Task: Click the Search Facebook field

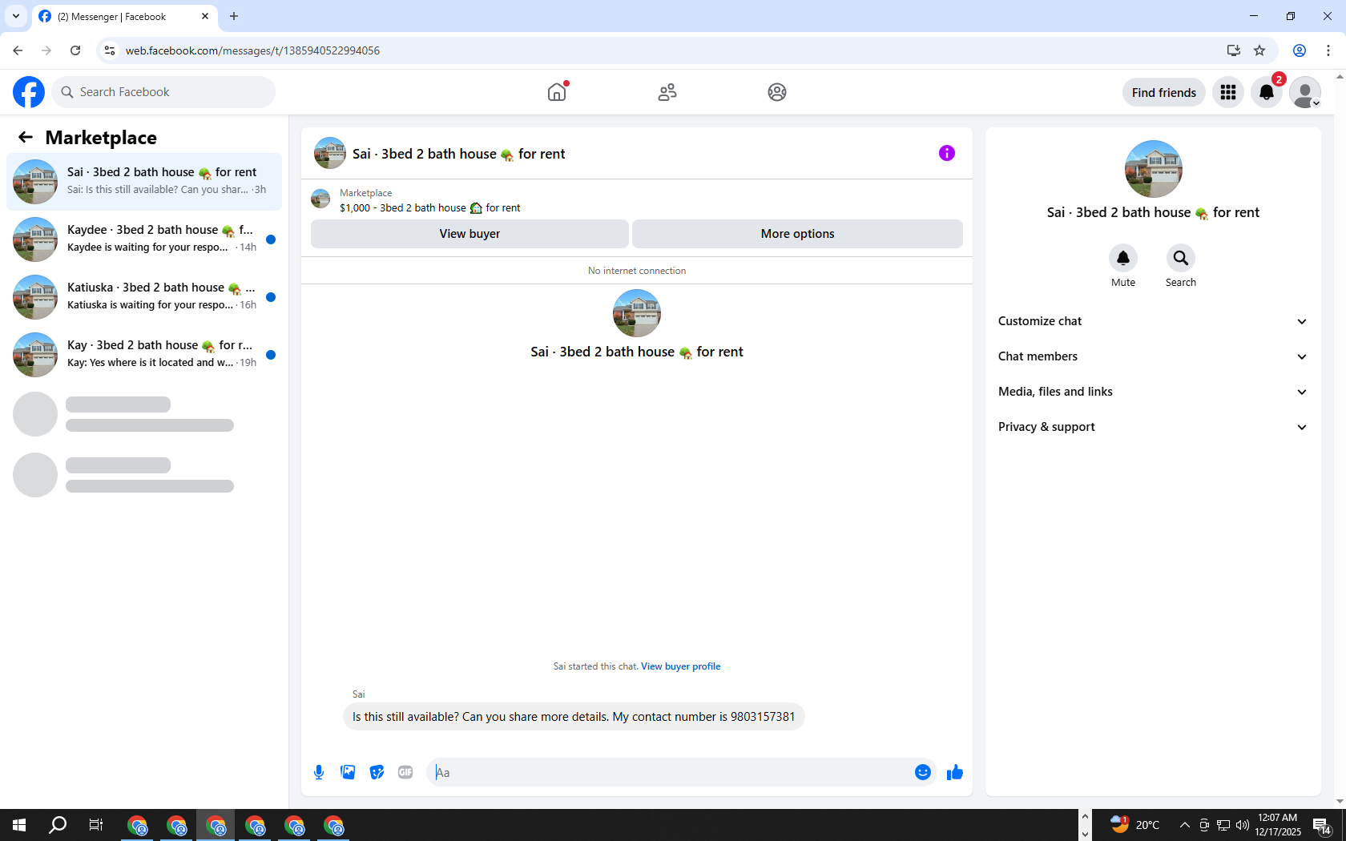Action: tap(163, 92)
